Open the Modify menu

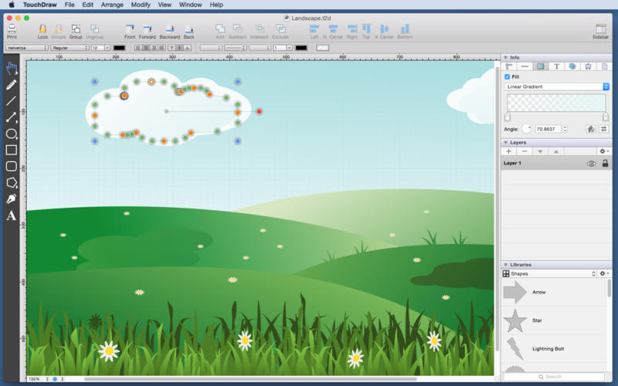pos(141,5)
